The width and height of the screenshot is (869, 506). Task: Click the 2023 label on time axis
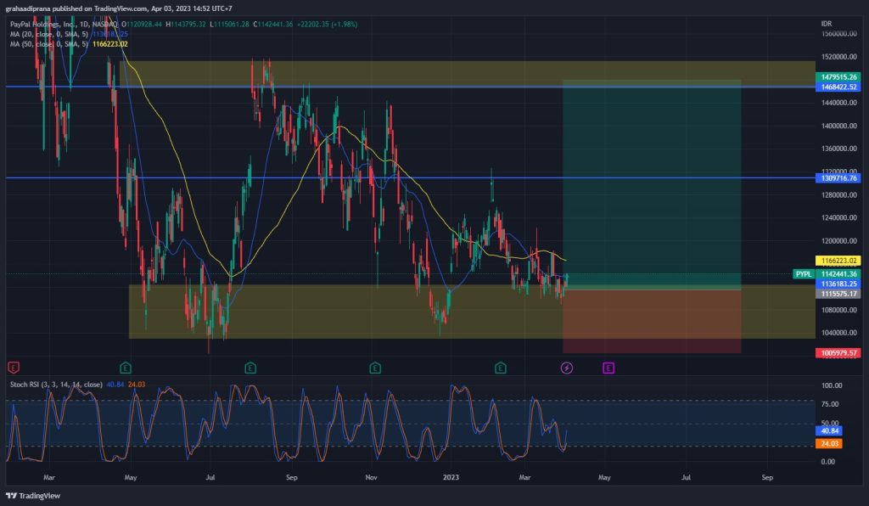click(x=451, y=477)
